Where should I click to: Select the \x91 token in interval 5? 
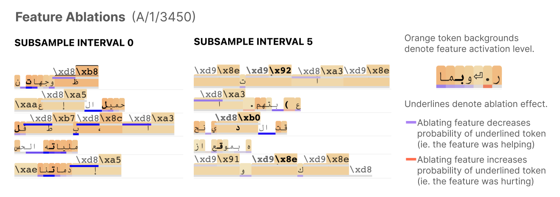228,159
